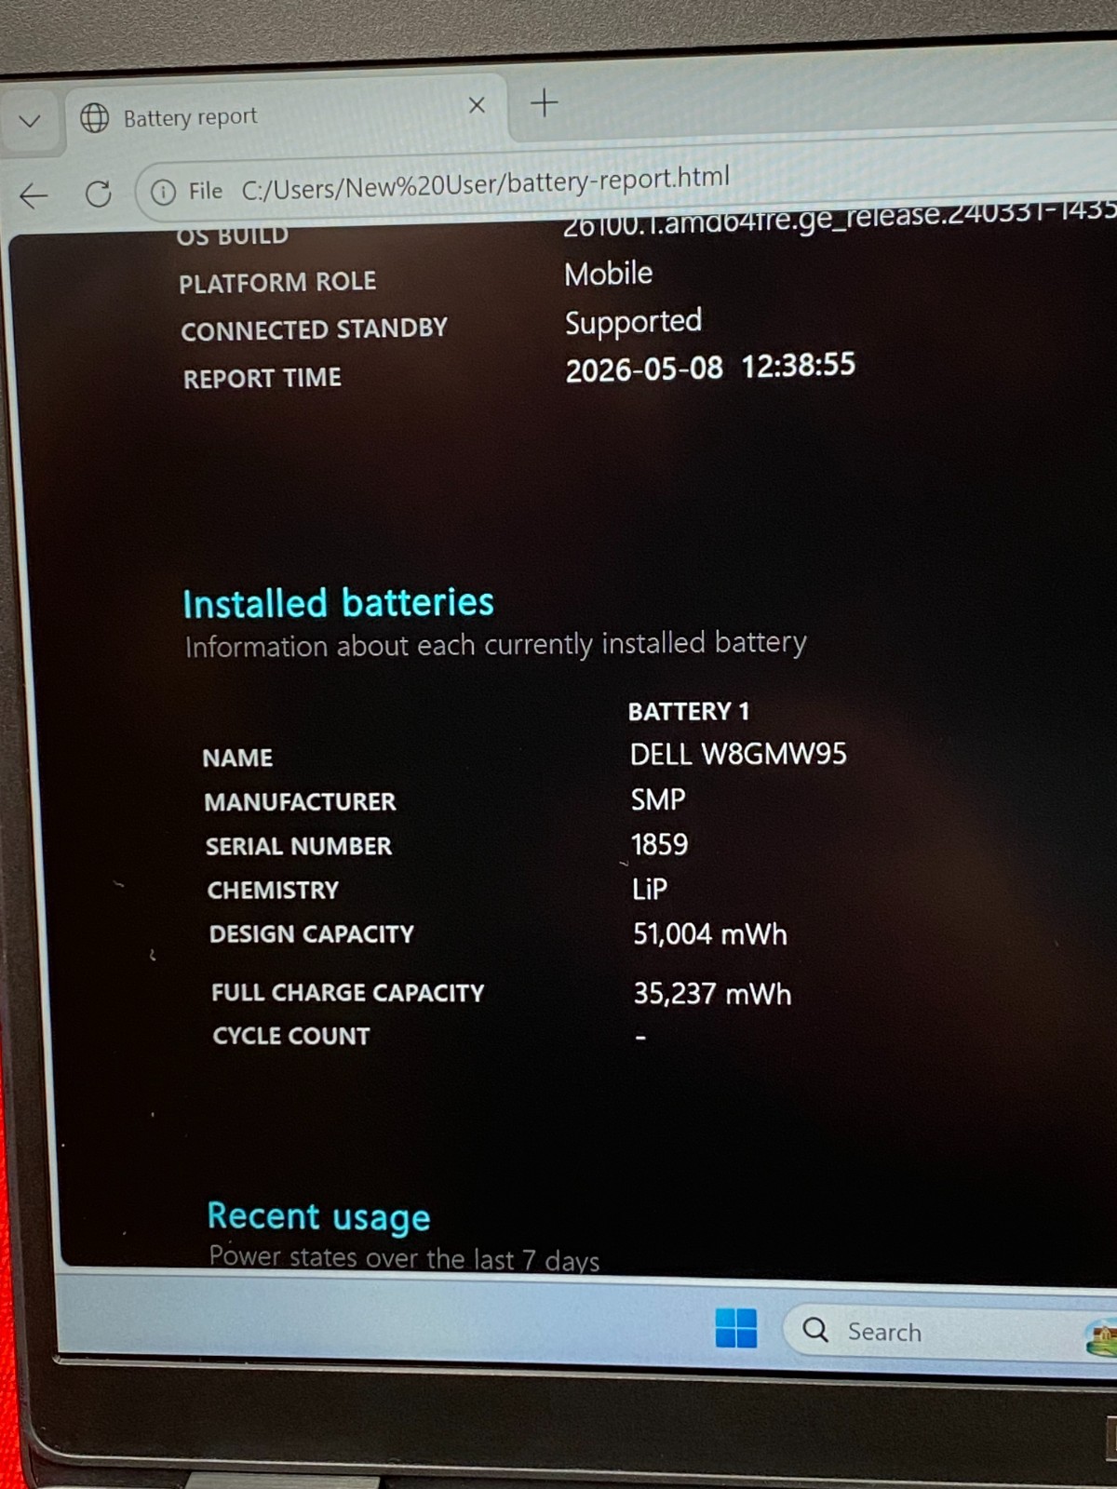This screenshot has width=1117, height=1489.
Task: Click the Mobile platform role value
Action: pos(609,274)
